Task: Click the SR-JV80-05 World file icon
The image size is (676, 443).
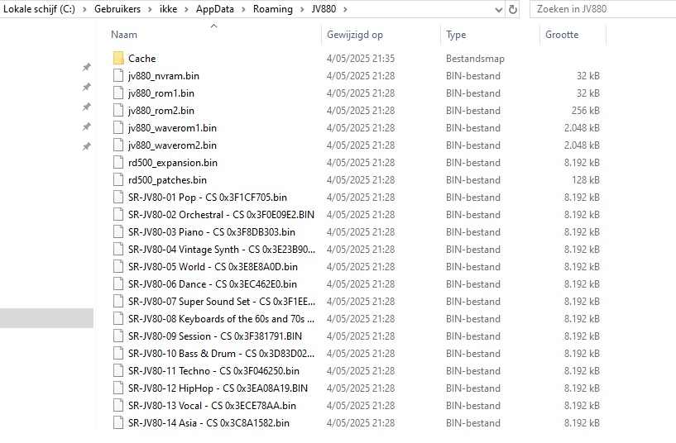Action: pos(118,266)
